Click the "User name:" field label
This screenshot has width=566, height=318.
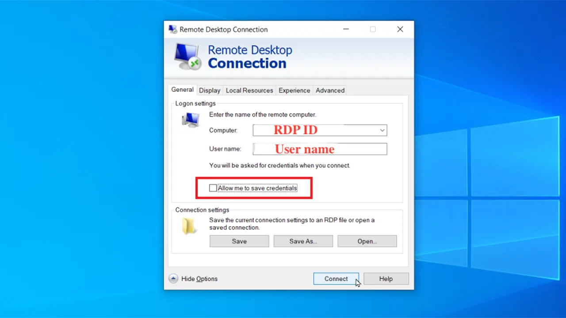[x=225, y=149]
